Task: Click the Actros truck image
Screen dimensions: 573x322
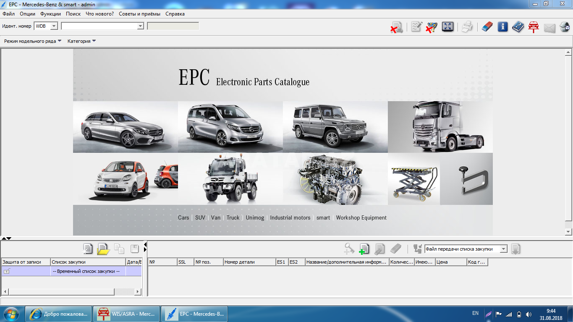Action: (440, 127)
